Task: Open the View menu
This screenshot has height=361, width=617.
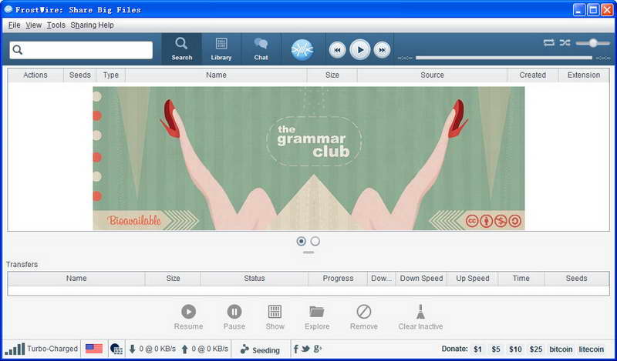Action: tap(33, 25)
